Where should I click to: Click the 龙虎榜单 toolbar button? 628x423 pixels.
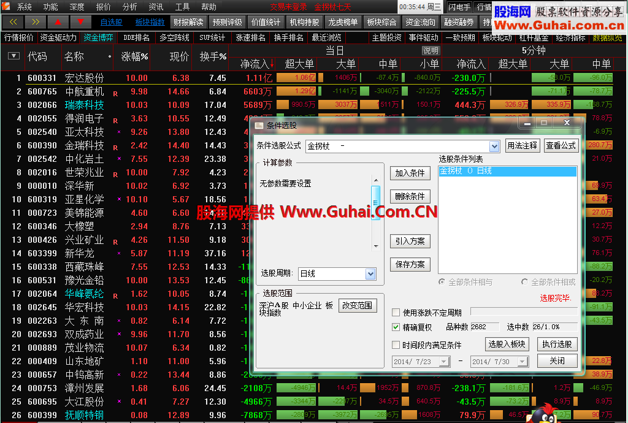pyautogui.click(x=342, y=23)
